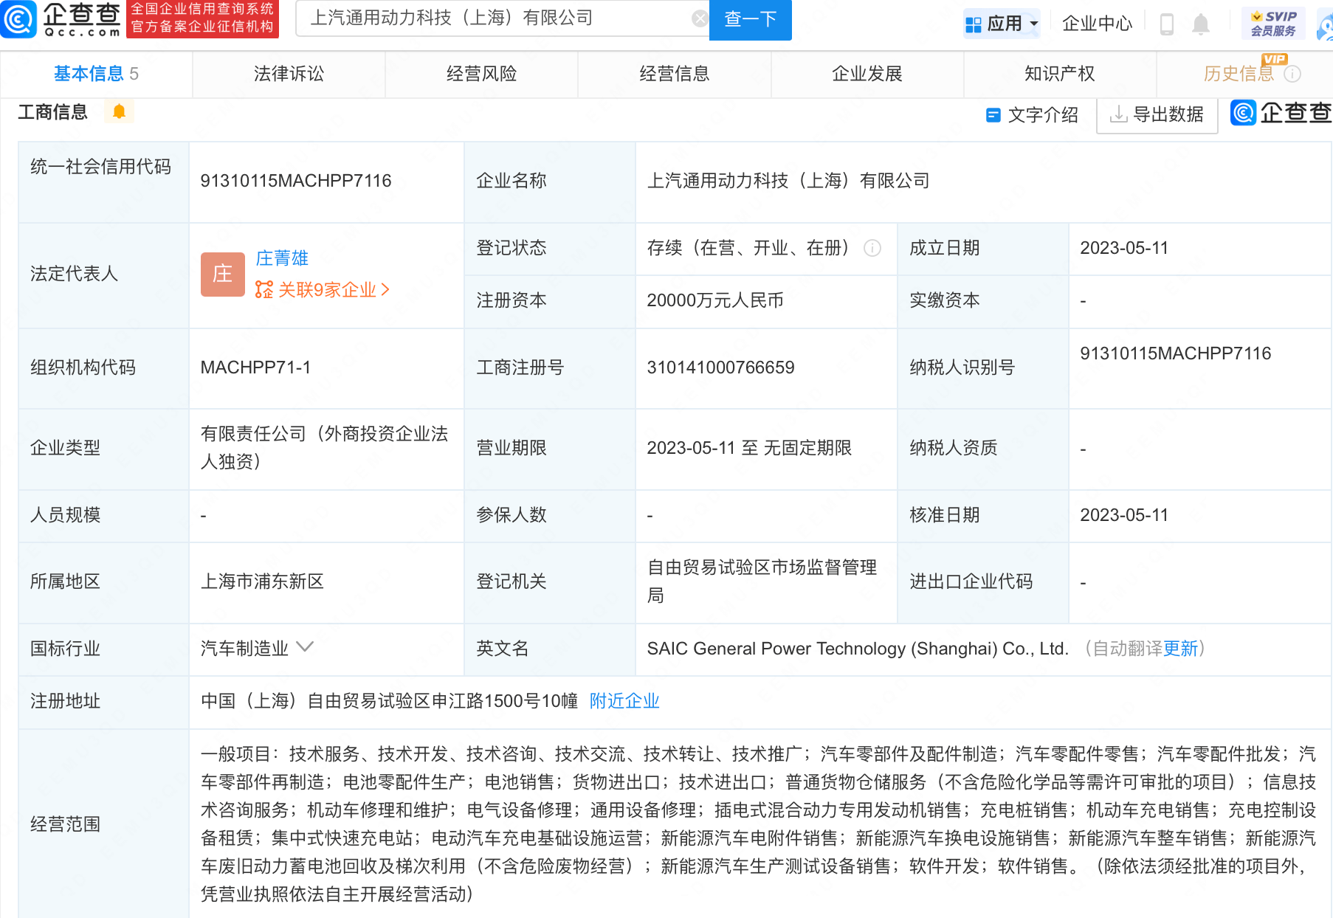Click the 庄 avatar of legal representative
This screenshot has width=1333, height=918.
[x=222, y=274]
